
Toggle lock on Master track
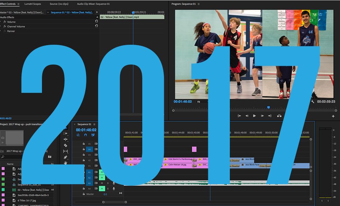[84, 194]
